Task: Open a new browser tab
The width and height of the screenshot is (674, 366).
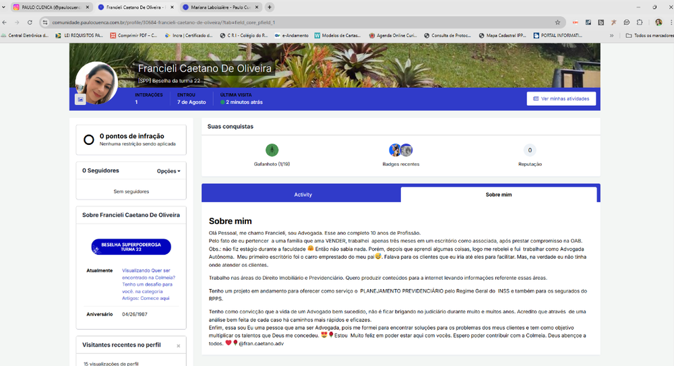Action: (x=270, y=7)
